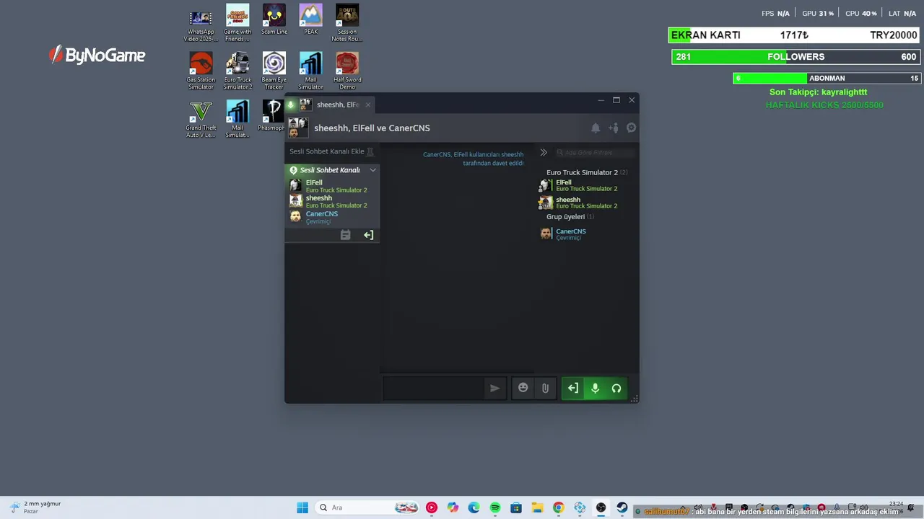Mute microphone with the green mic toggle
Screen dimensions: 924x519
click(x=595, y=388)
